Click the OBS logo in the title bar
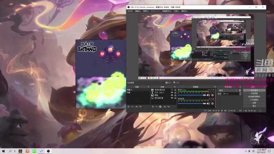274x154 pixels. 129,7
